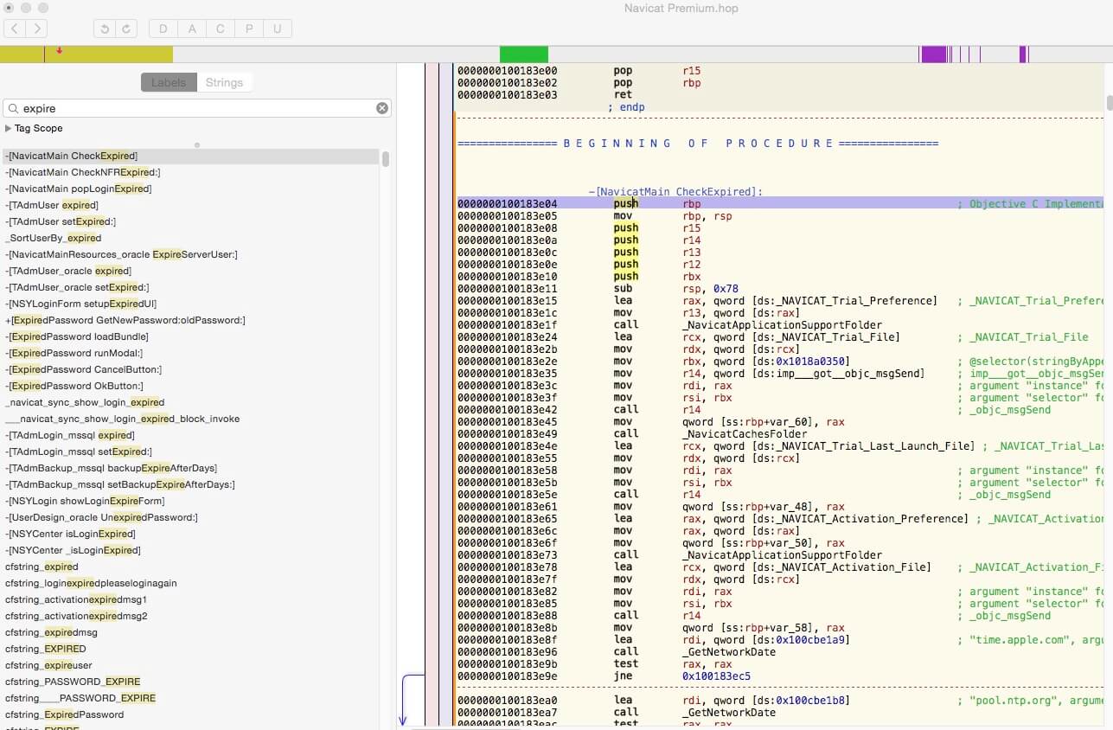Set code type with C button
Screen dimensions: 1113x730
(221, 29)
